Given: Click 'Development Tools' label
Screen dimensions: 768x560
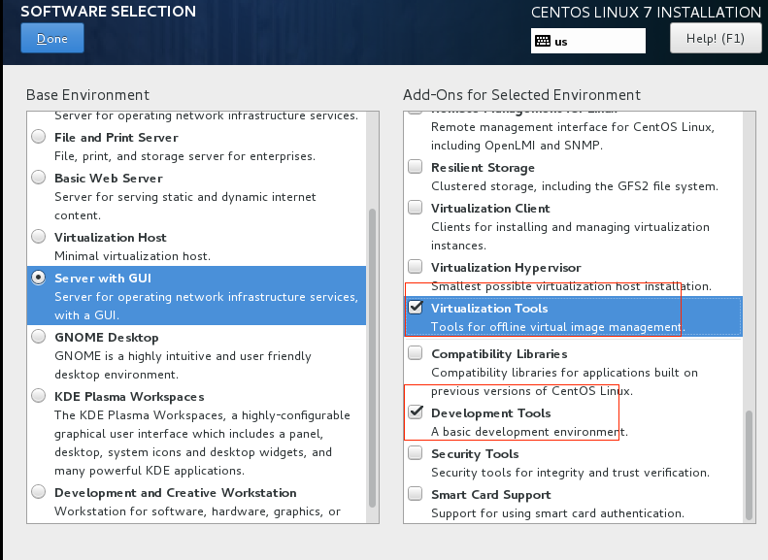Looking at the screenshot, I should (490, 413).
